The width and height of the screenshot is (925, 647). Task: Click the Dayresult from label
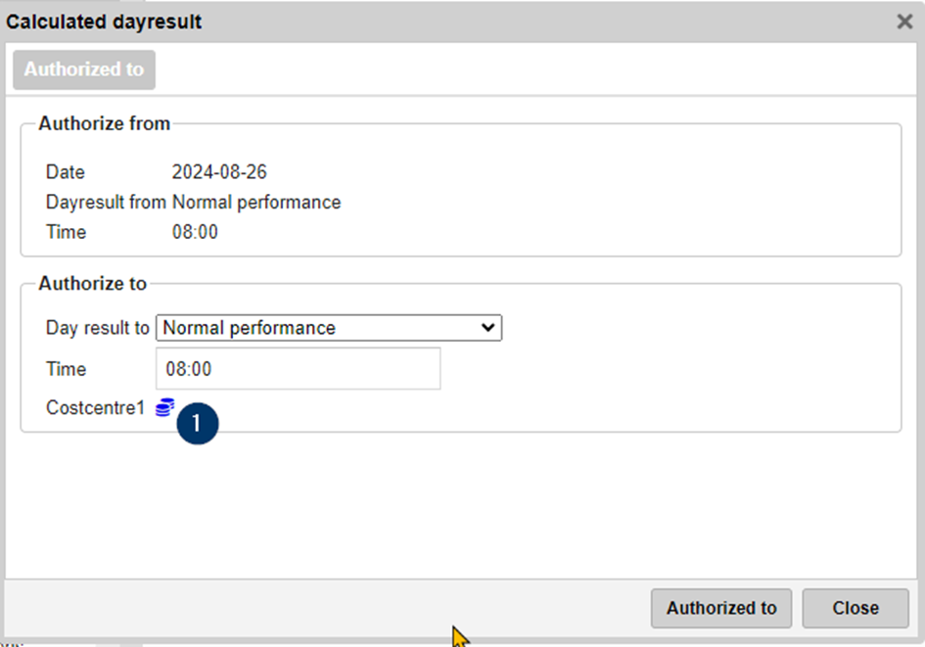pyautogui.click(x=107, y=203)
